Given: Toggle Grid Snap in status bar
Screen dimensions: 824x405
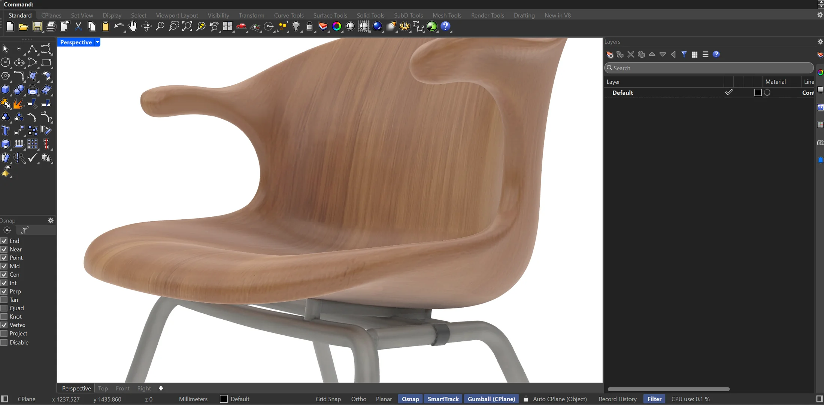Looking at the screenshot, I should (328, 399).
